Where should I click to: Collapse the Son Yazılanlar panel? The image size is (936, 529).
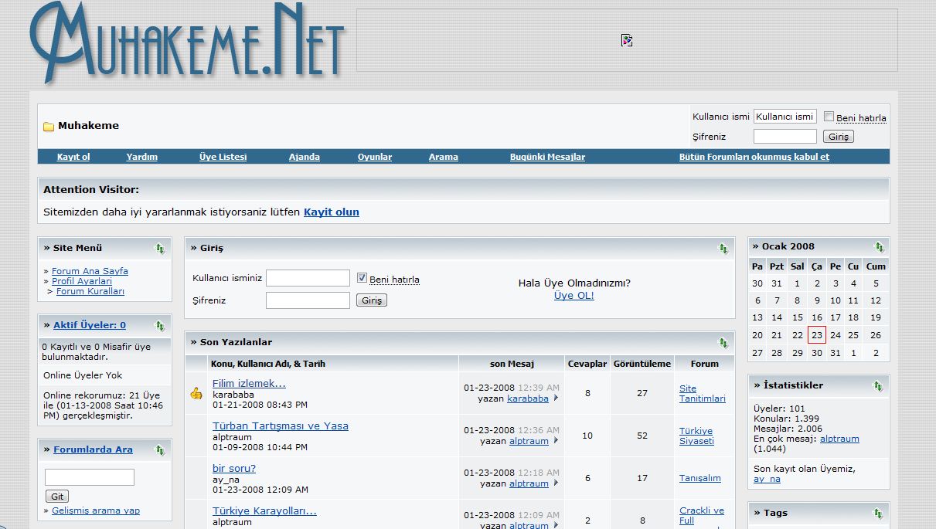[723, 343]
